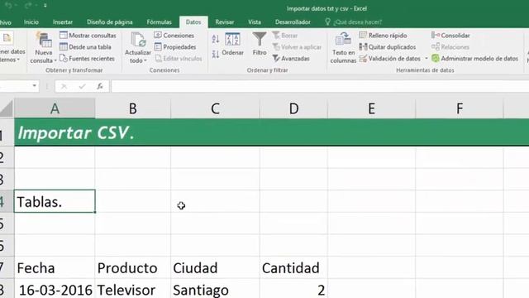This screenshot has width=529, height=298.
Task: Select column D header
Action: pyautogui.click(x=293, y=108)
